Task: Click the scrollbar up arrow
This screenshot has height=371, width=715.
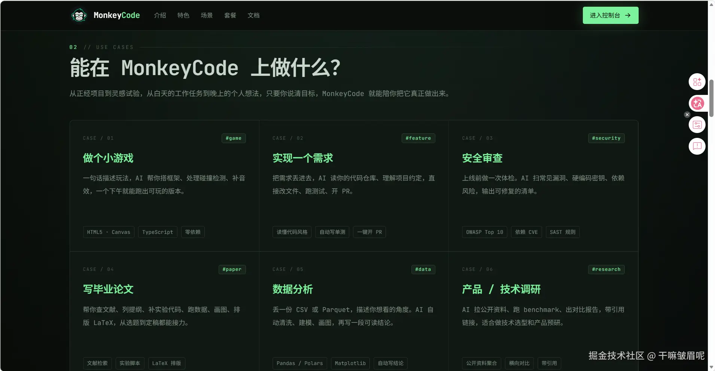Action: click(711, 4)
